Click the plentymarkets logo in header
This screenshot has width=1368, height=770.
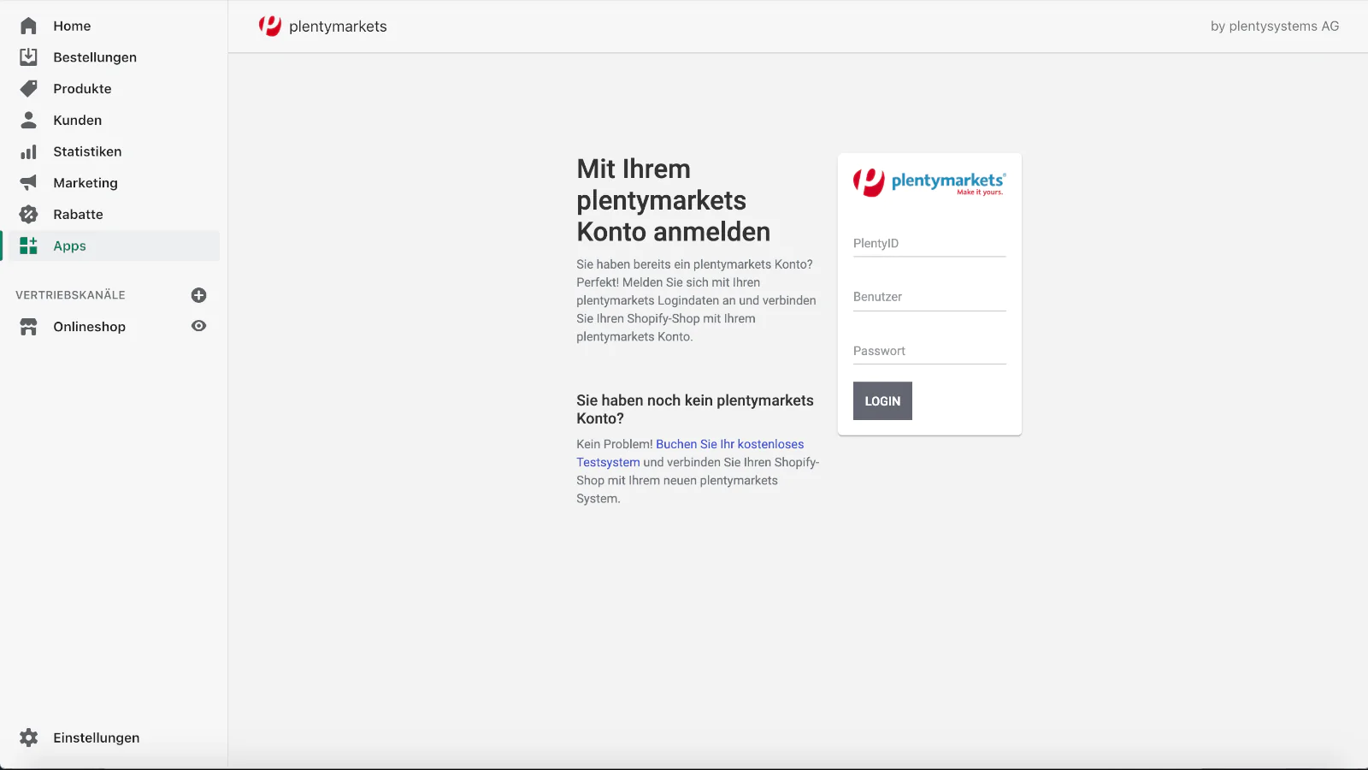[270, 27]
